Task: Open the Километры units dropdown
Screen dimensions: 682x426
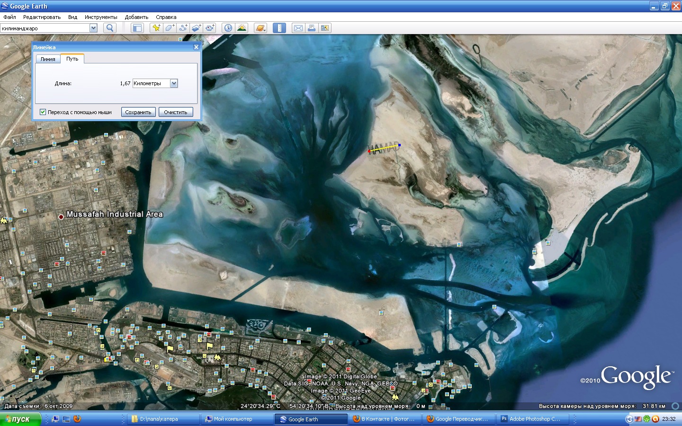Action: coord(174,83)
